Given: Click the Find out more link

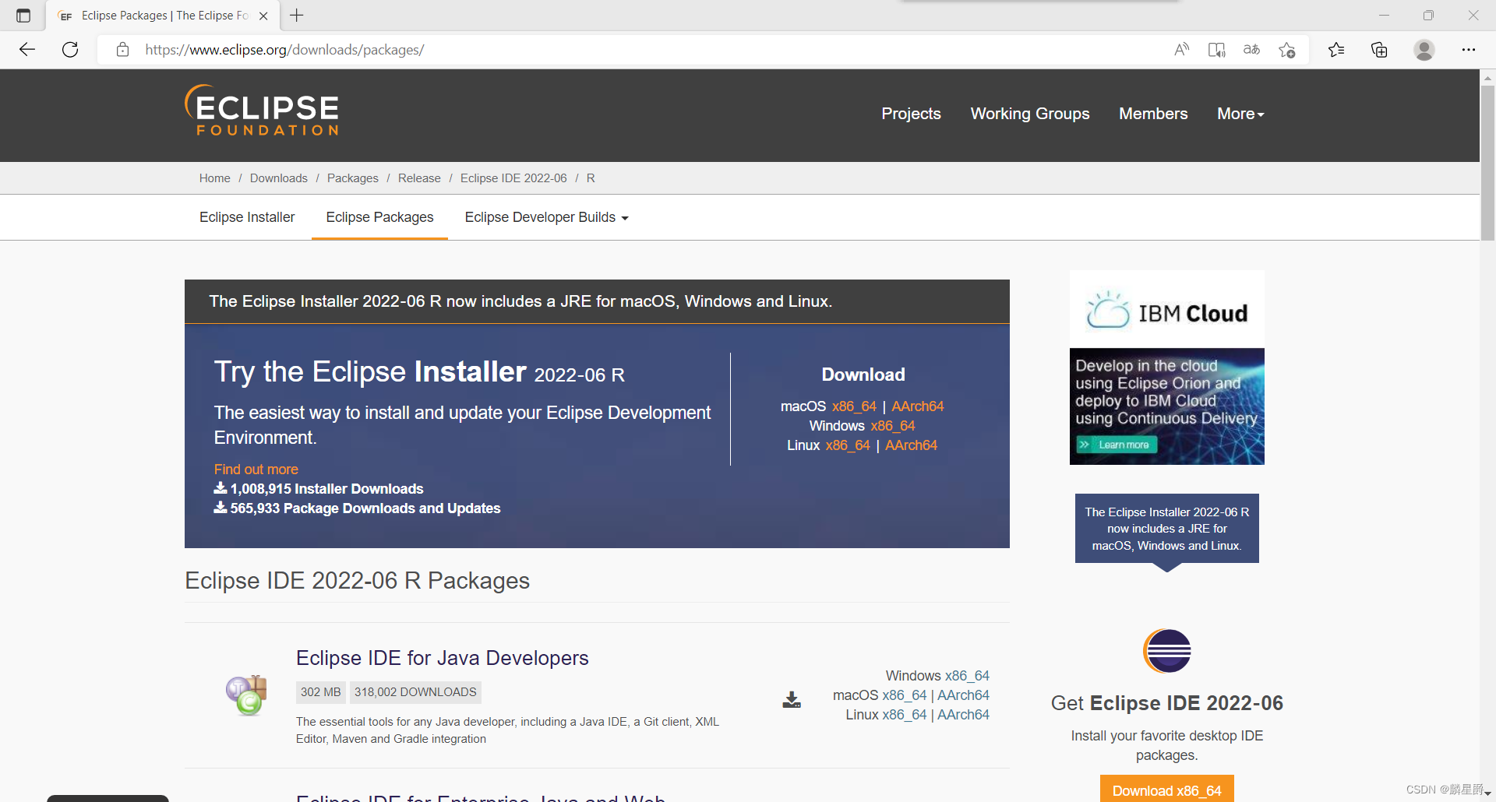Looking at the screenshot, I should pos(256,470).
